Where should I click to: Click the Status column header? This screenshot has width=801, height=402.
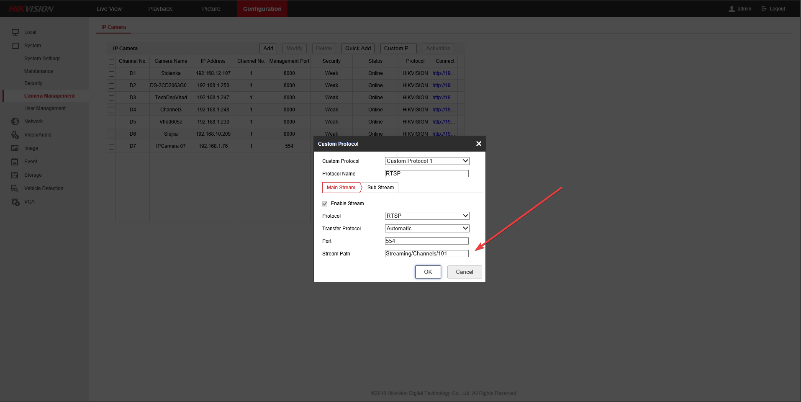(x=375, y=61)
